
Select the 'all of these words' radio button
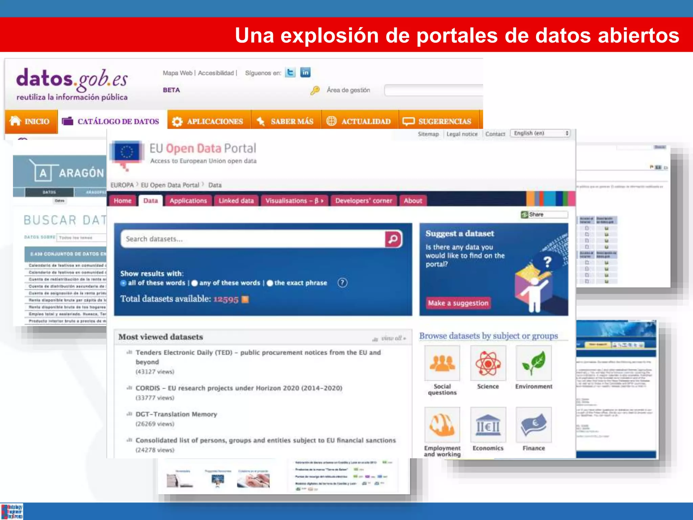coord(123,283)
